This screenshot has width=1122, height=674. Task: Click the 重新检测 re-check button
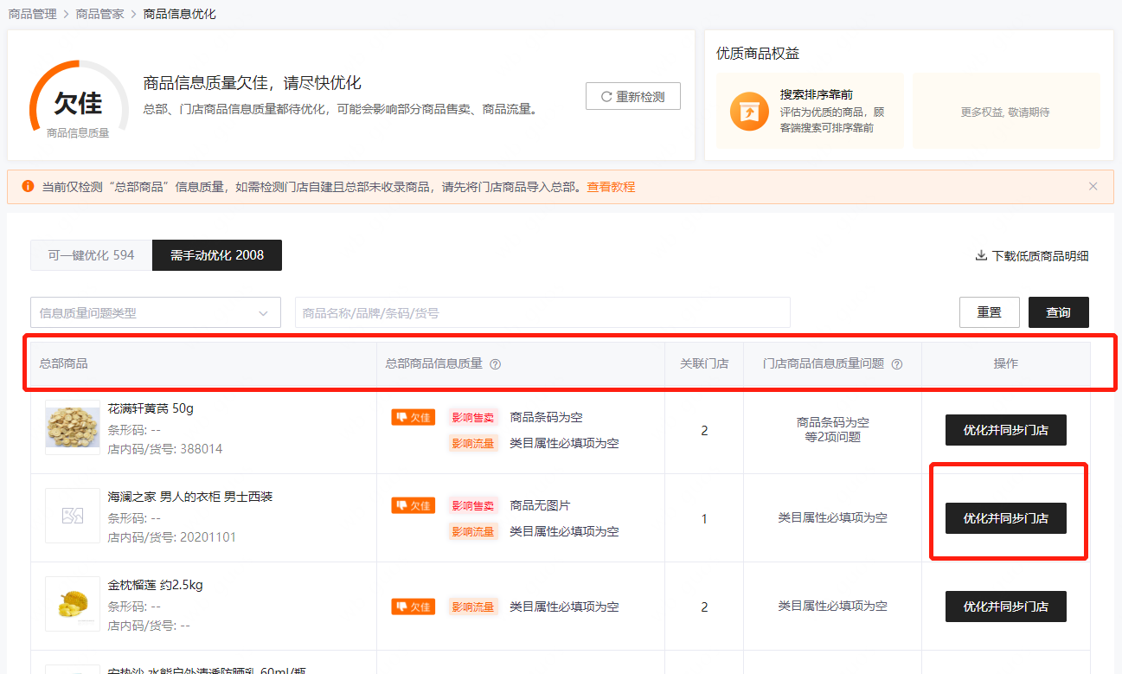632,97
